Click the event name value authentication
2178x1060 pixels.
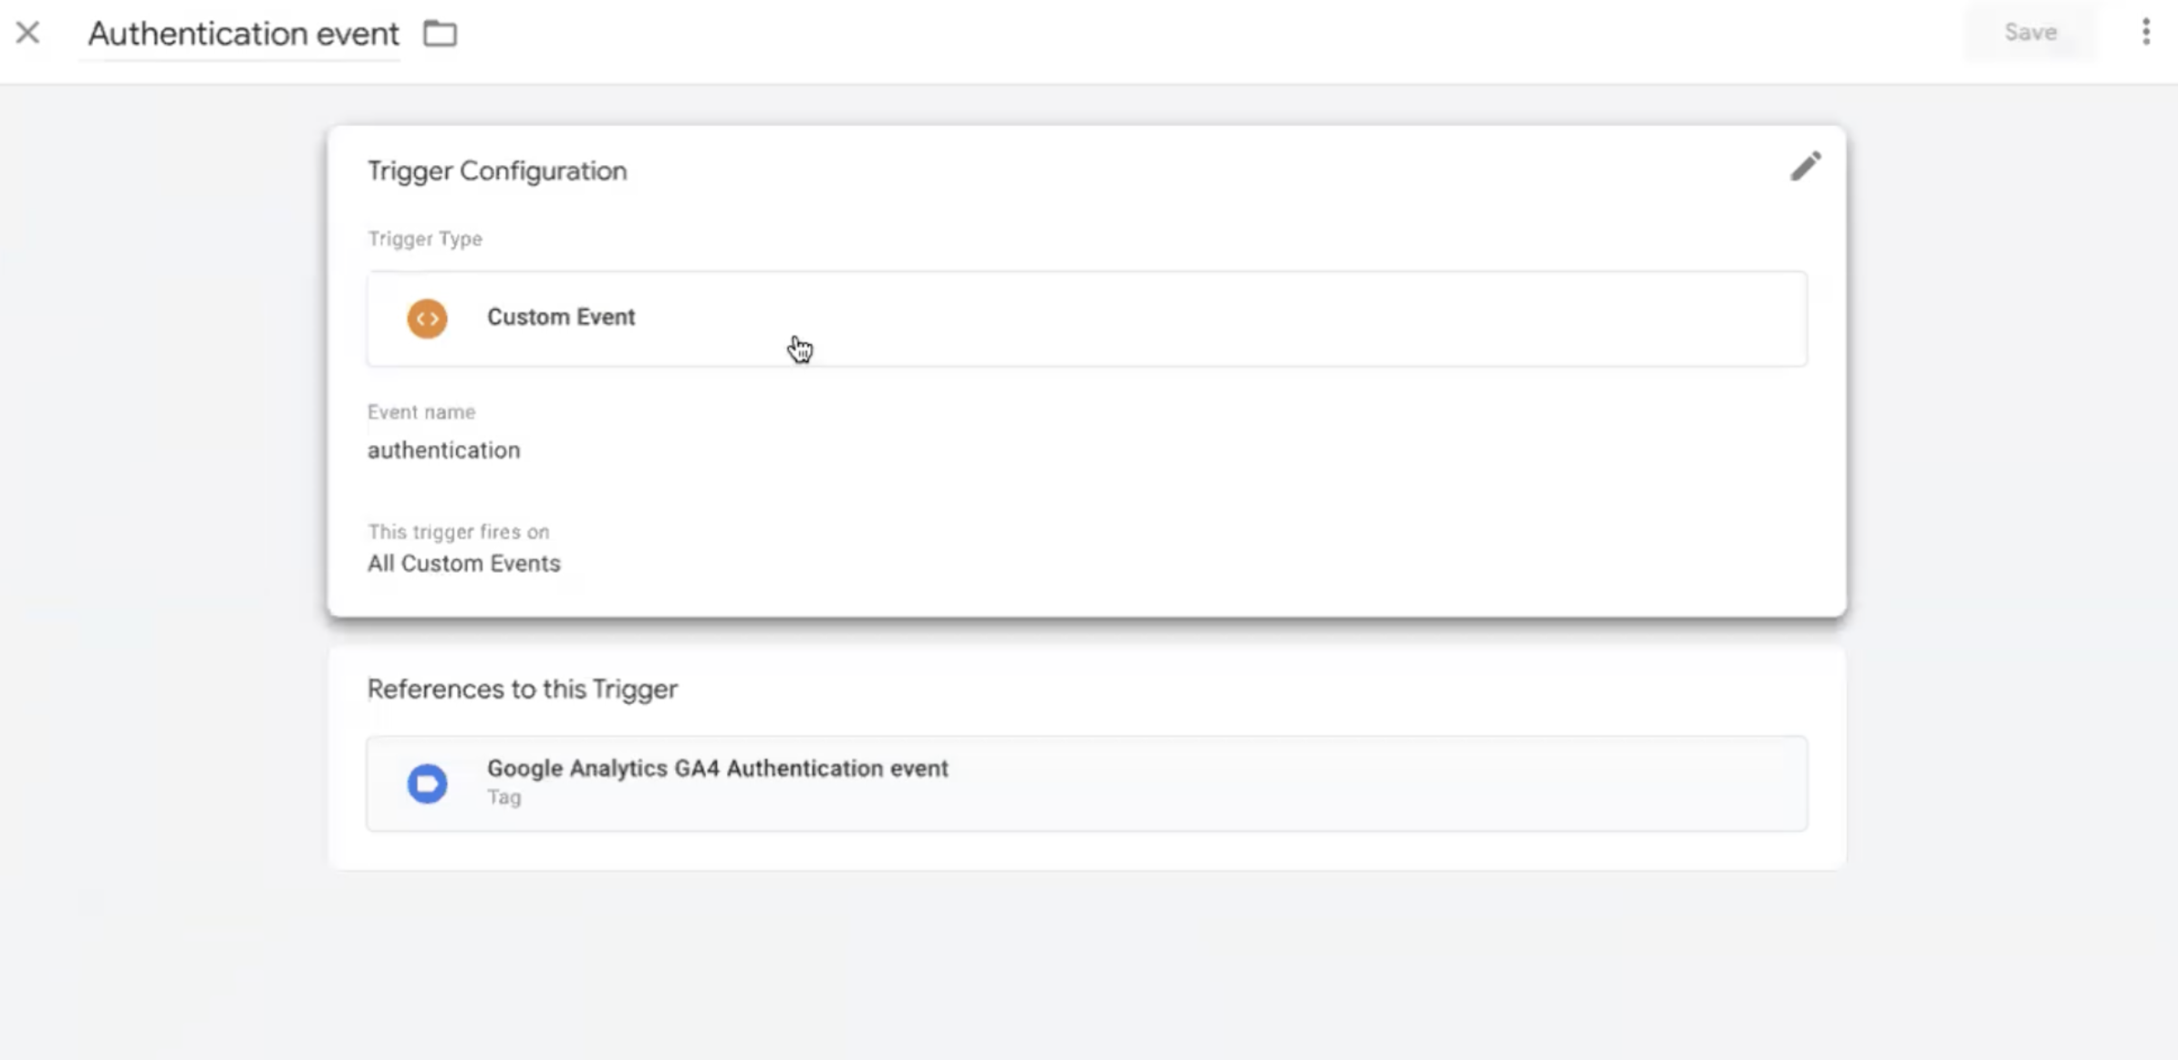tap(443, 450)
